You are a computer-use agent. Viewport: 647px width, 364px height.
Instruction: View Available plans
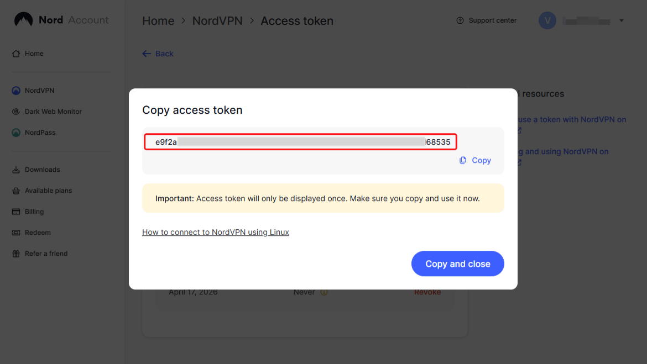49,190
